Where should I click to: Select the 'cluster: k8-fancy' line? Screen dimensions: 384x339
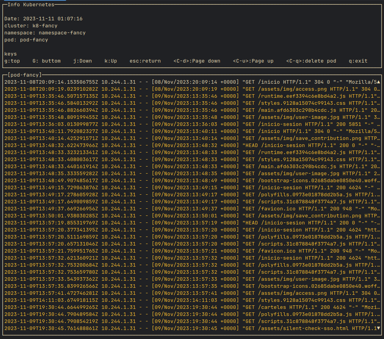pos(31,26)
